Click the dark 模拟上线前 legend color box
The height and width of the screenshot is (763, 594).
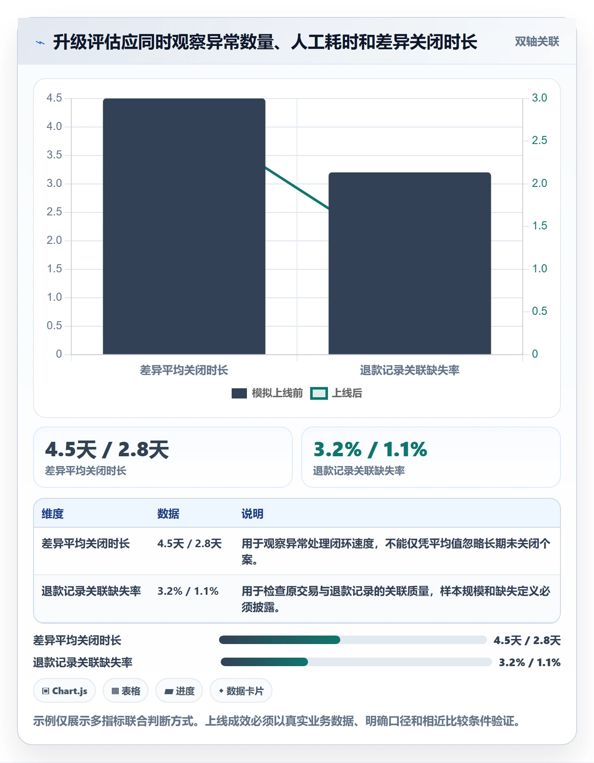point(239,393)
